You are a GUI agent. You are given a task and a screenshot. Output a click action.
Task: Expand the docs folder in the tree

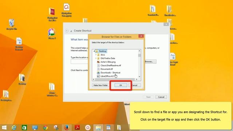click(96, 55)
